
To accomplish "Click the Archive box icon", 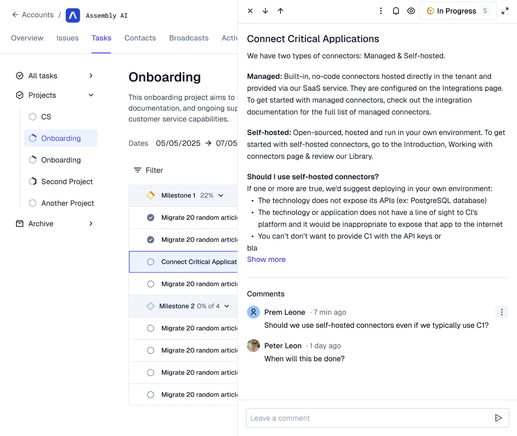I will pos(20,224).
